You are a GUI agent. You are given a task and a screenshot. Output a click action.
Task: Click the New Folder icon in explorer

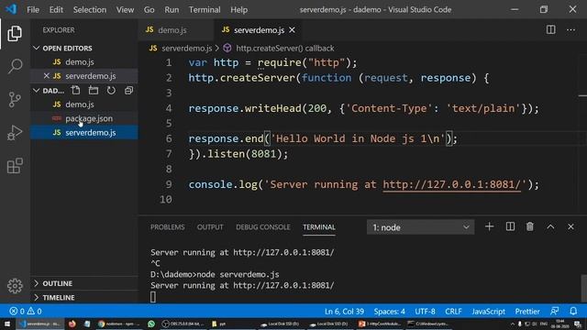[94, 90]
